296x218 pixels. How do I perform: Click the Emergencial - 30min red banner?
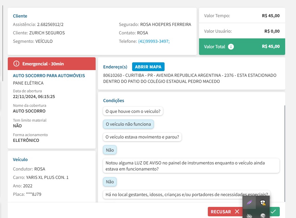click(x=52, y=64)
